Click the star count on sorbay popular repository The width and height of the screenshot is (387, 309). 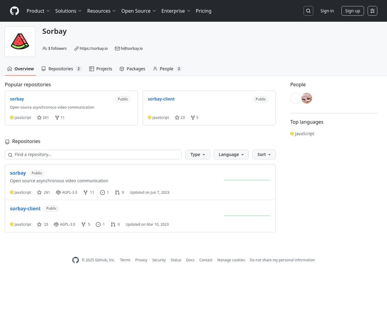coord(43,118)
